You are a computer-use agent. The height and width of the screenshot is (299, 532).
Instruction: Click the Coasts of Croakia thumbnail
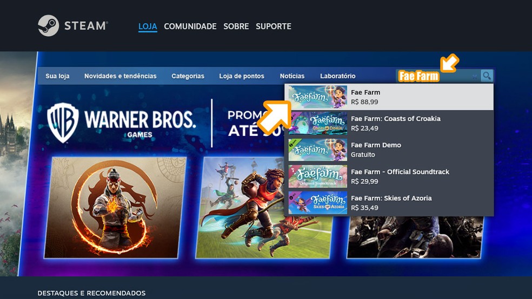tap(317, 123)
